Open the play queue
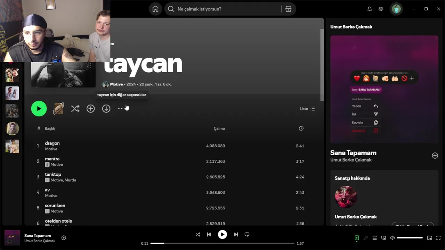The image size is (445, 250). point(374,238)
